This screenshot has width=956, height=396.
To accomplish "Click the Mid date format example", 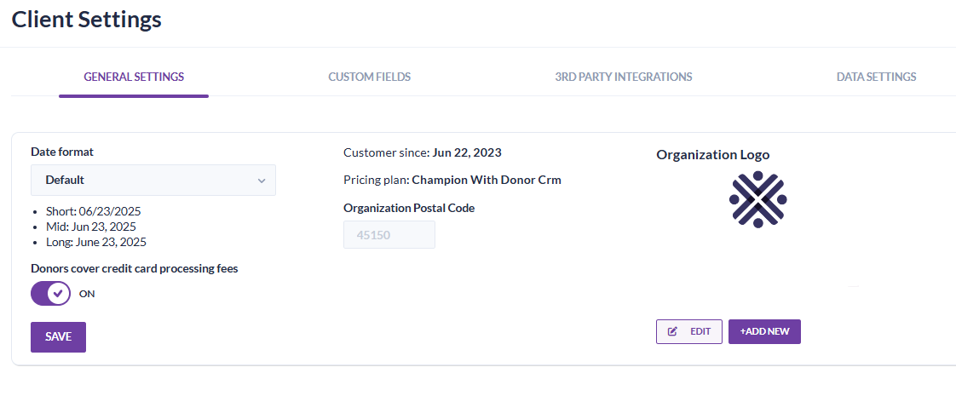I will click(90, 227).
